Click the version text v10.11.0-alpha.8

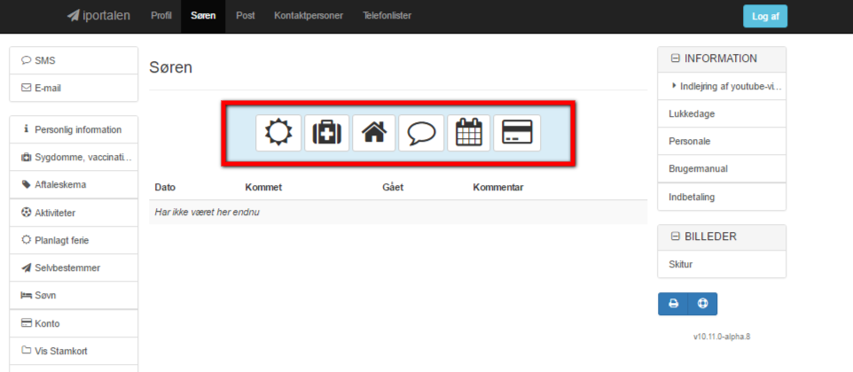722,337
